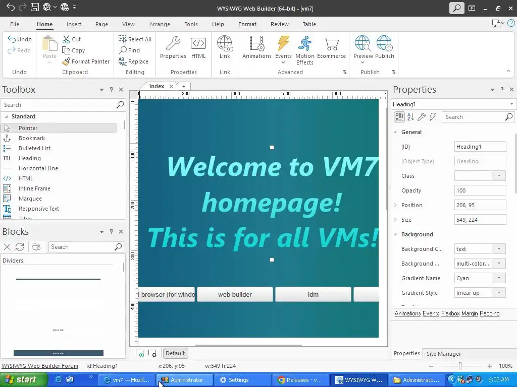Show the lightning events tab in Properties panel
517x387 pixels.
tap(433, 117)
